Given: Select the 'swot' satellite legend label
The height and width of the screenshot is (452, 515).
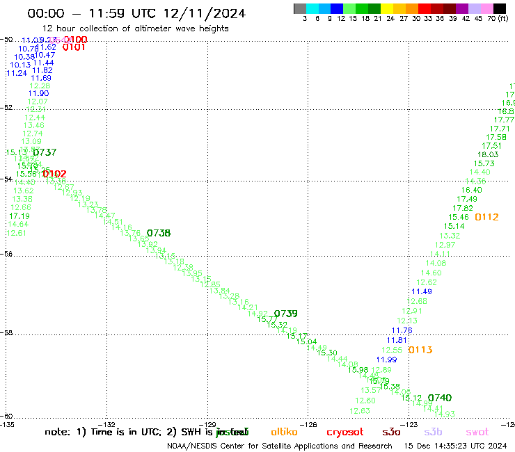Looking at the screenshot, I should tap(477, 433).
